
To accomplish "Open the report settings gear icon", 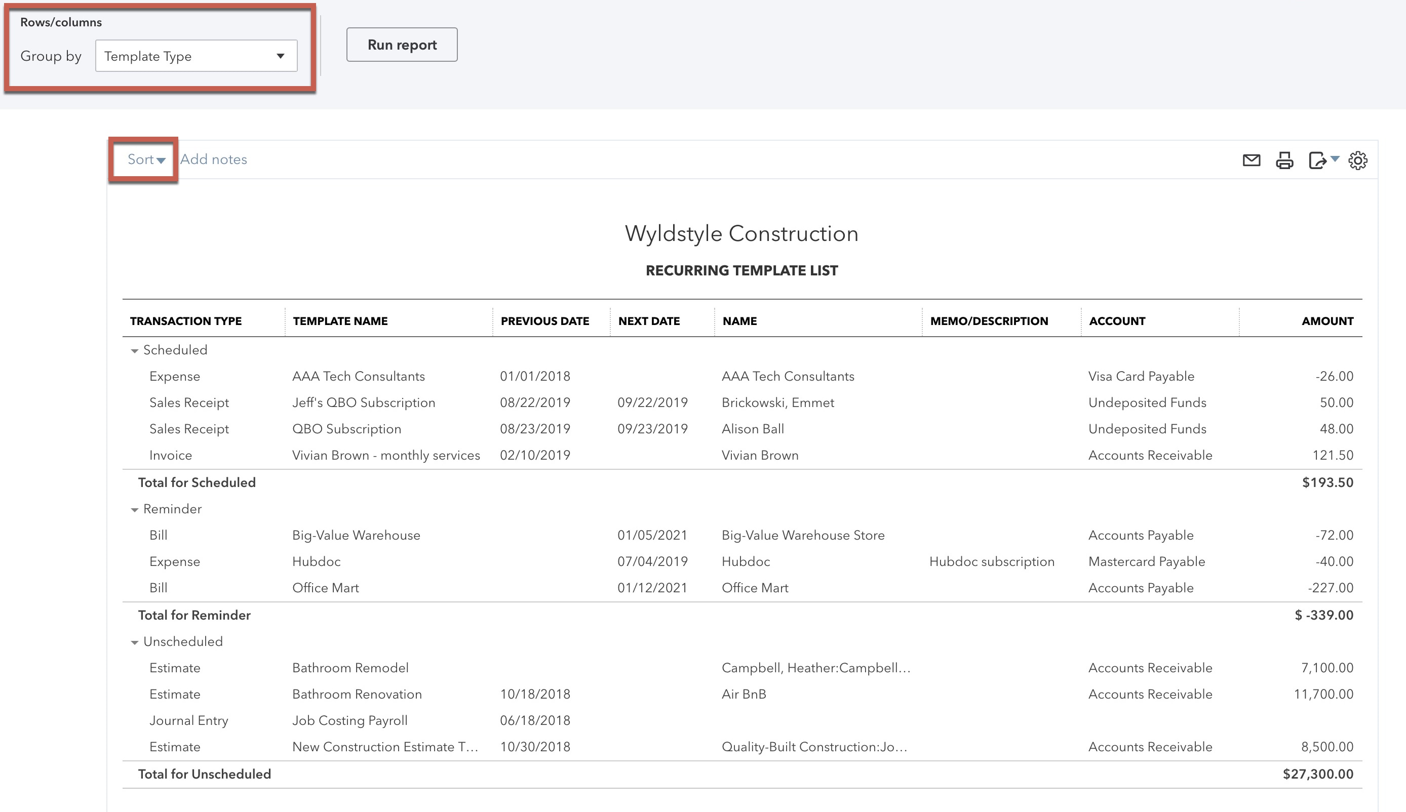I will coord(1357,160).
